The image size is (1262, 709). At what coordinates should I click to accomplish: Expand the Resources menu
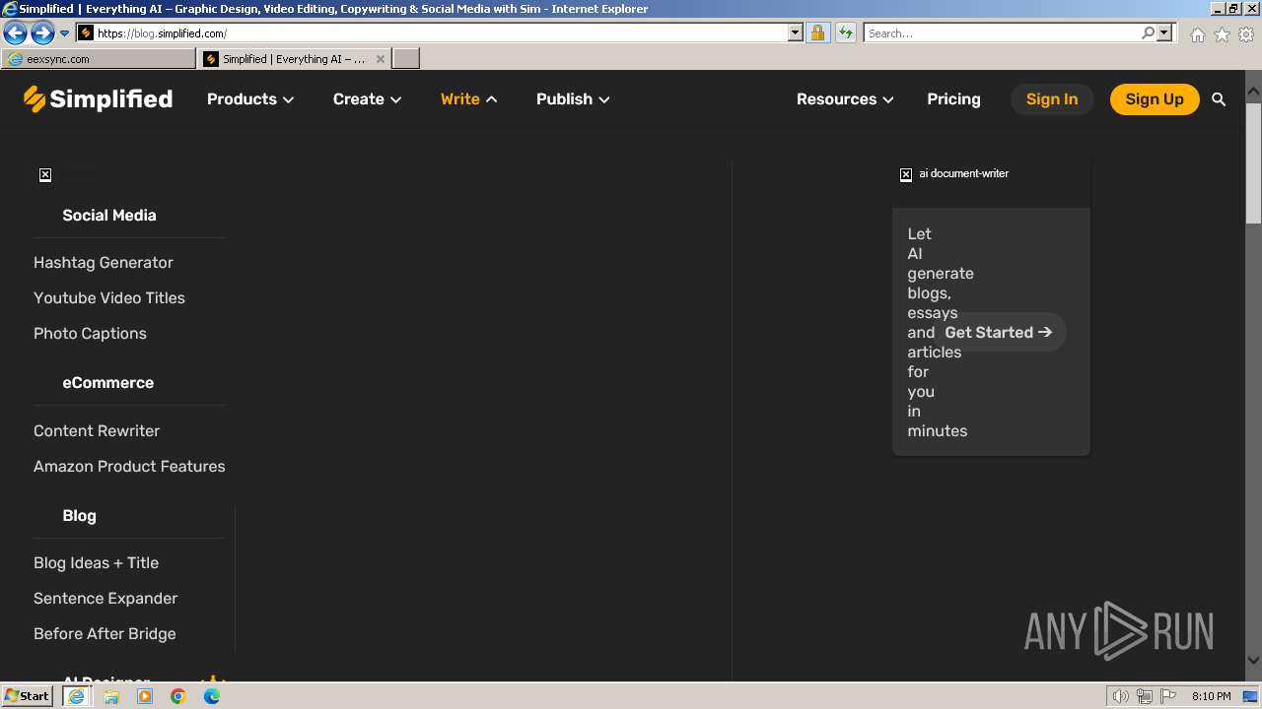(x=845, y=99)
